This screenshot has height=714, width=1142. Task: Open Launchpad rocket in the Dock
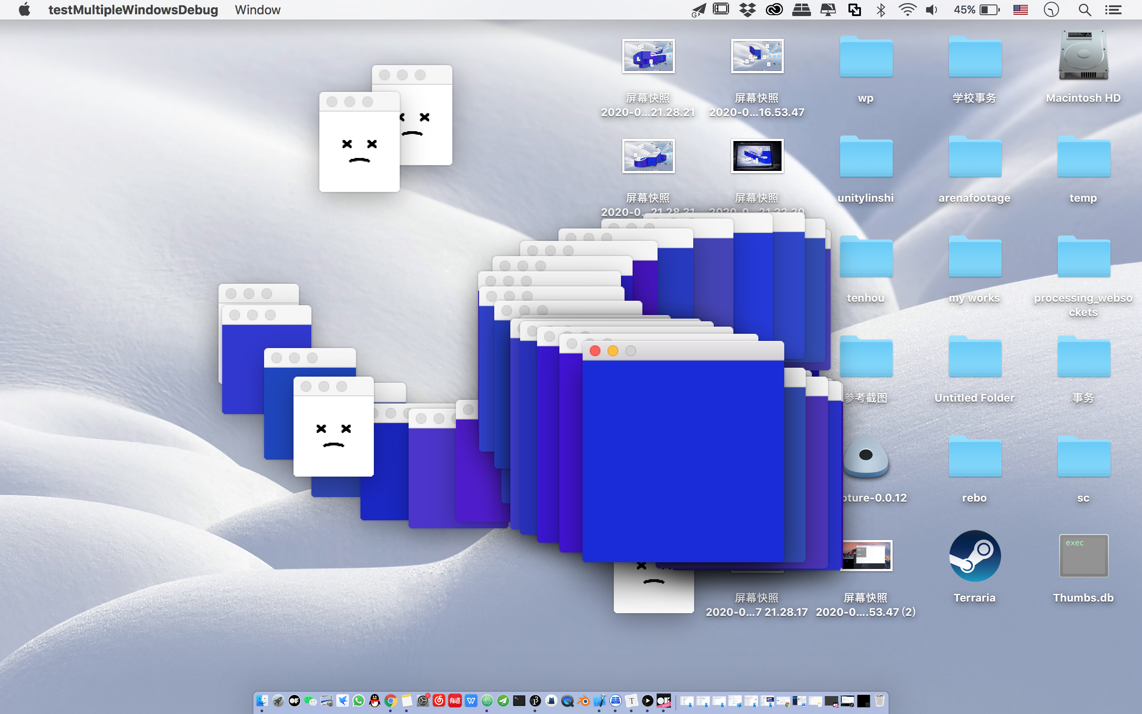coord(278,701)
